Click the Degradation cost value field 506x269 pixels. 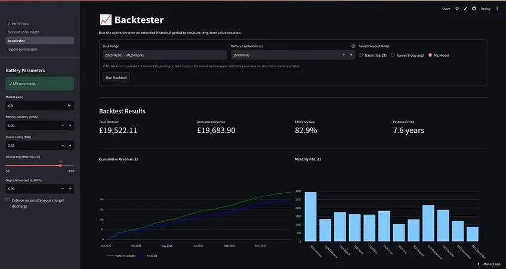click(32, 188)
